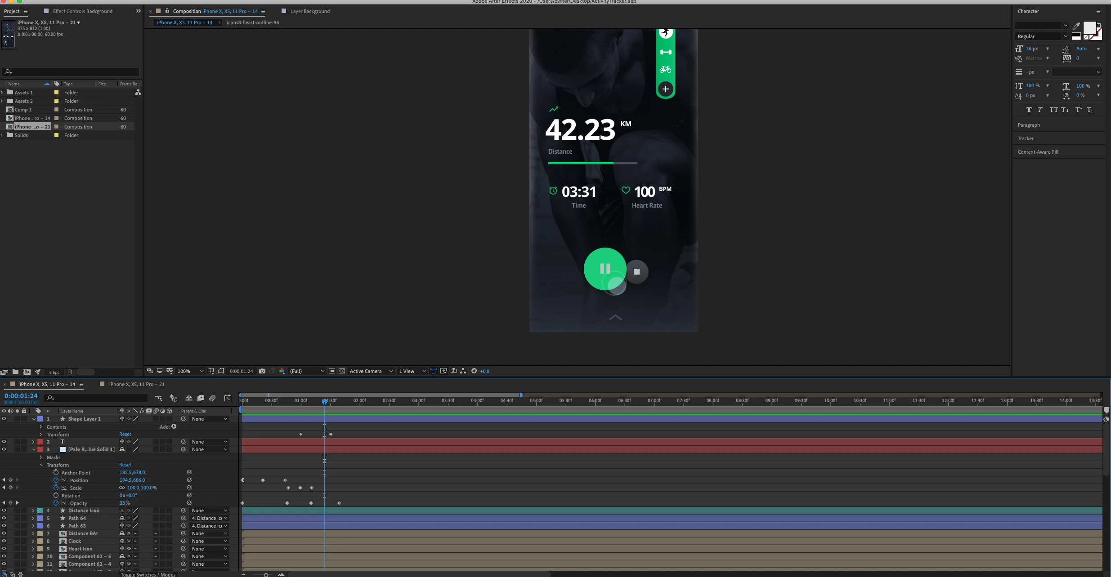
Task: Open the Active Camera dropdown
Action: 371,371
